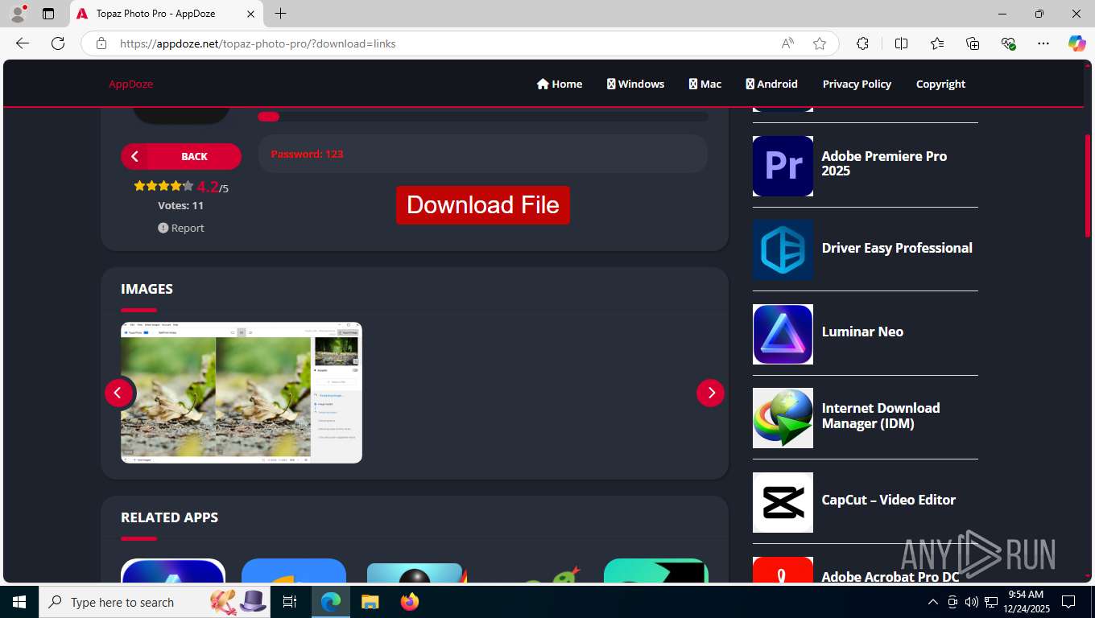The width and height of the screenshot is (1095, 618).
Task: Go to the AppDoze logo link
Action: coord(130,84)
